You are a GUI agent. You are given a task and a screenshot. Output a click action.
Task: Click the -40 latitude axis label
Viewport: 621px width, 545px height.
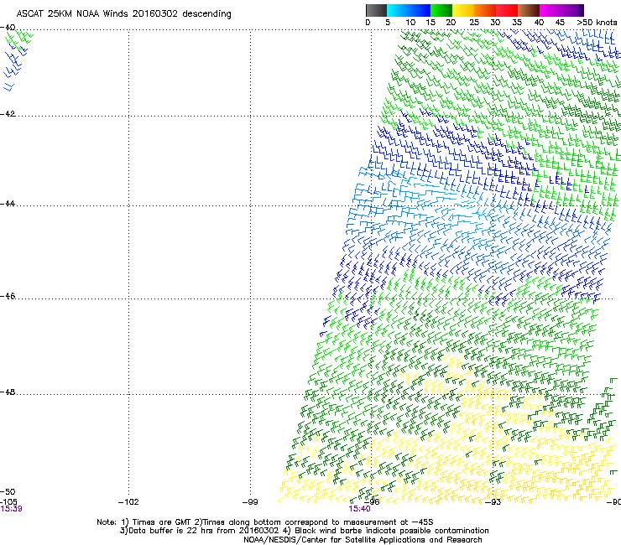click(8, 28)
